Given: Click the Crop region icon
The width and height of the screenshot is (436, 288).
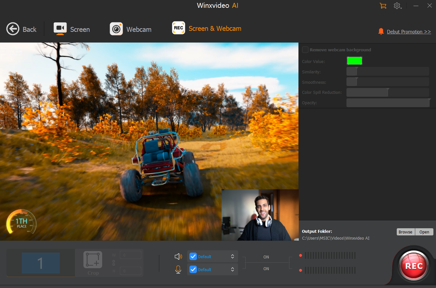Looking at the screenshot, I should coord(93,259).
